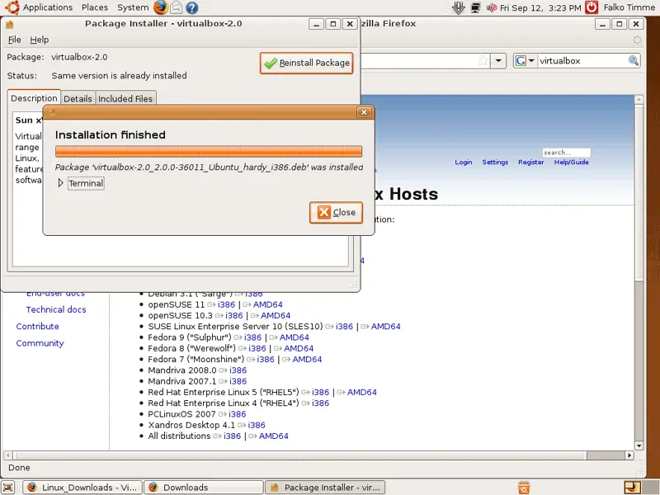Click the red power button icon in panel
The width and height of the screenshot is (660, 495).
click(x=592, y=7)
